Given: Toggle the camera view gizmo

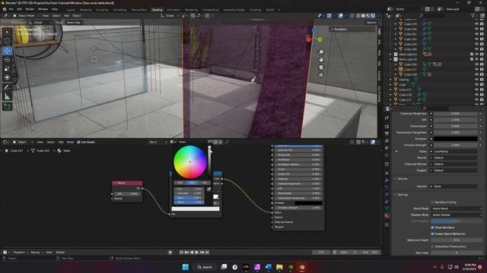Looking at the screenshot, I should [321, 67].
